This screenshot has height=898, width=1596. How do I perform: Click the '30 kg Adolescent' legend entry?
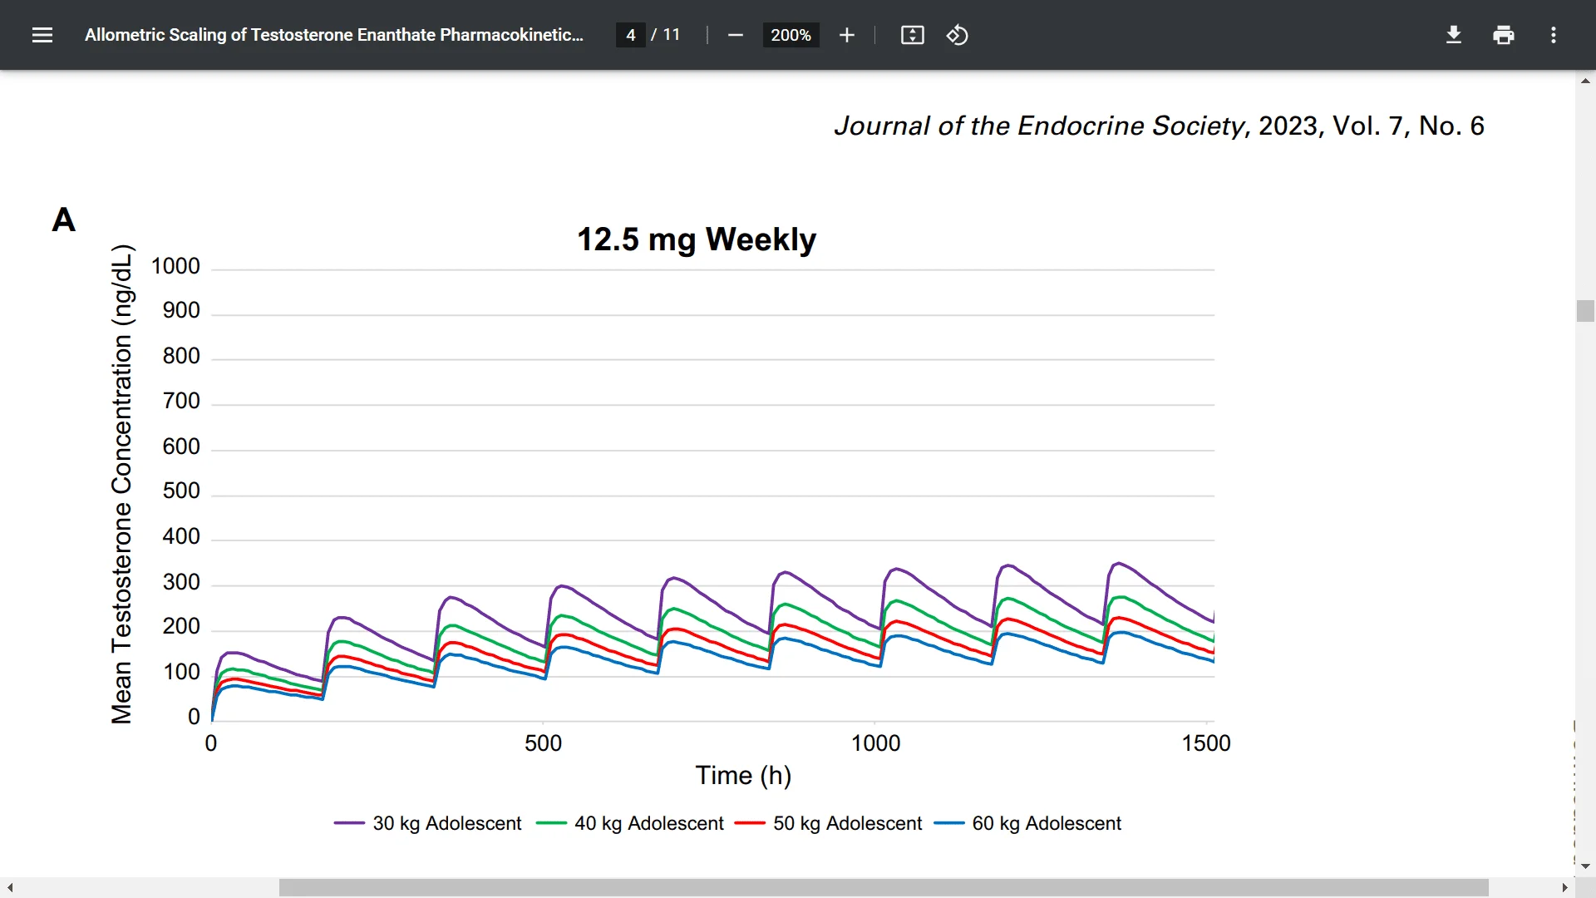[x=427, y=823]
